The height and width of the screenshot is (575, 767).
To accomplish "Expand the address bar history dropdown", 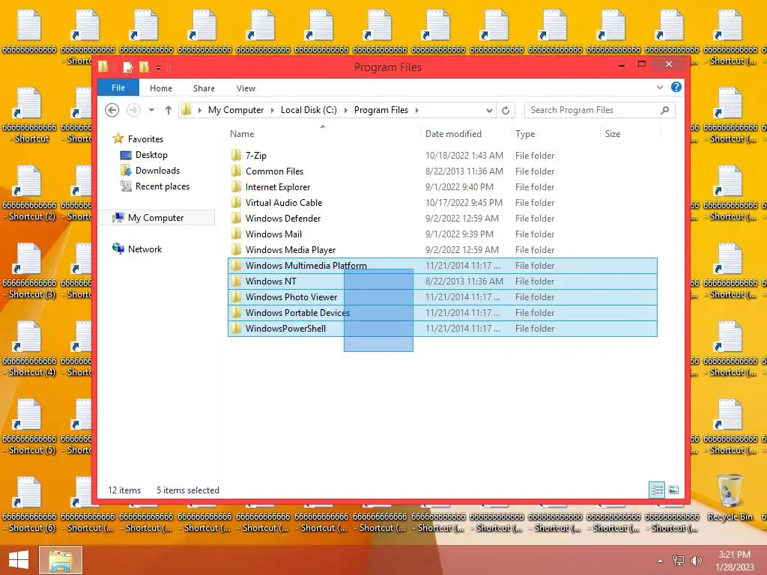I will coord(489,111).
